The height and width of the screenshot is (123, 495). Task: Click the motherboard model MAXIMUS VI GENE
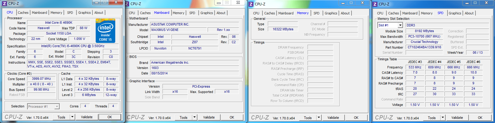click(178, 30)
